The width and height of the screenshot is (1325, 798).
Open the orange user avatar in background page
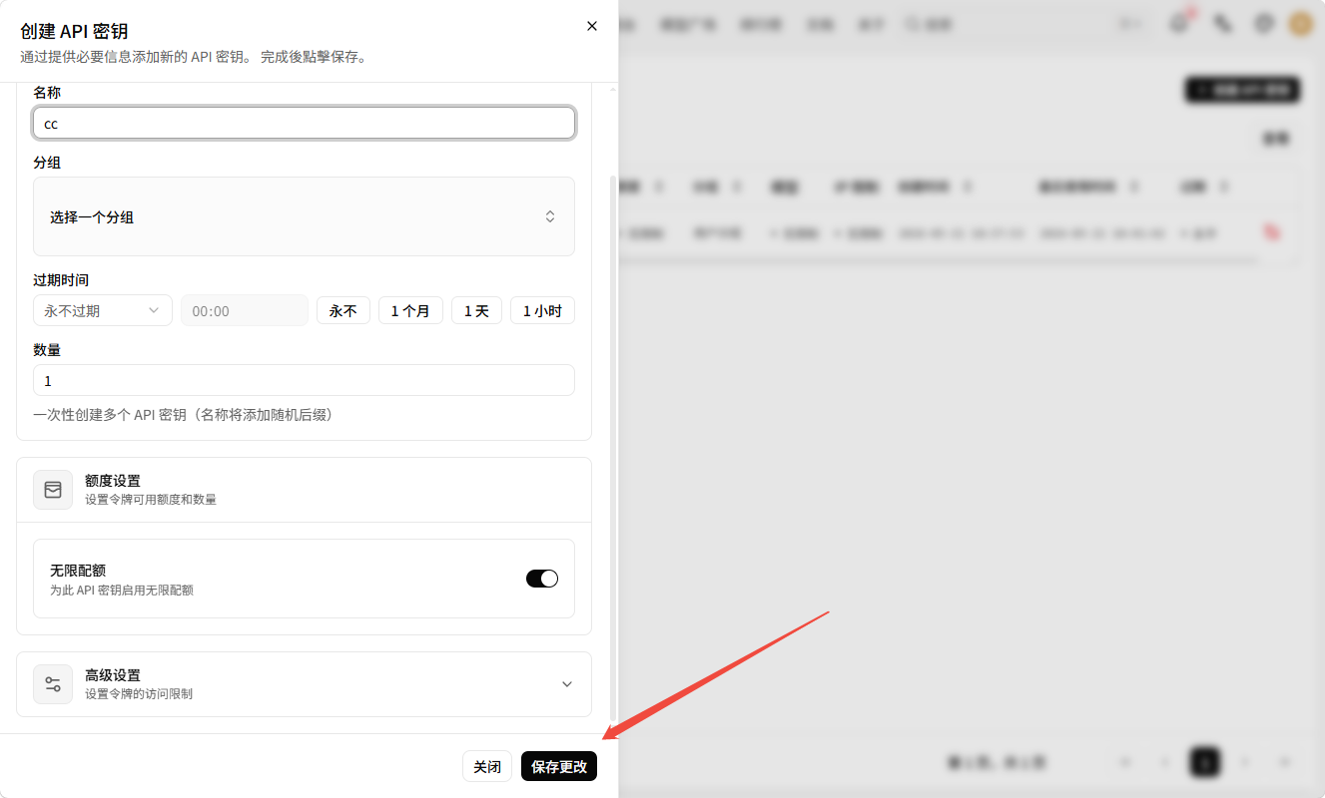click(1300, 24)
